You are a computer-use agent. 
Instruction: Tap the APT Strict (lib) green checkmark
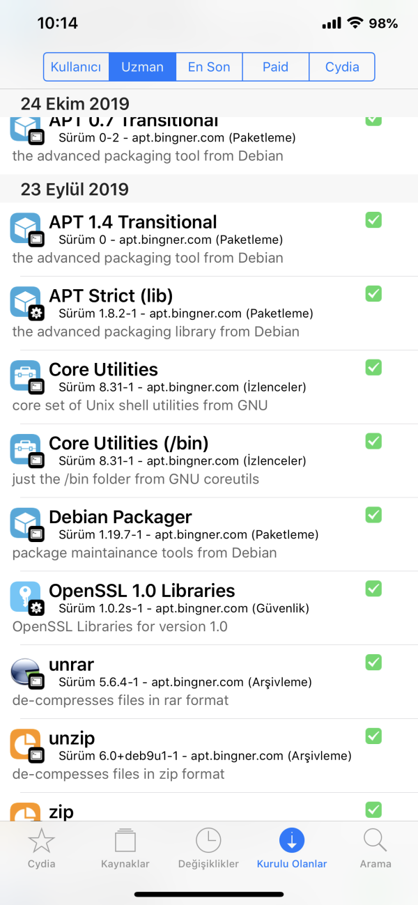click(x=373, y=293)
